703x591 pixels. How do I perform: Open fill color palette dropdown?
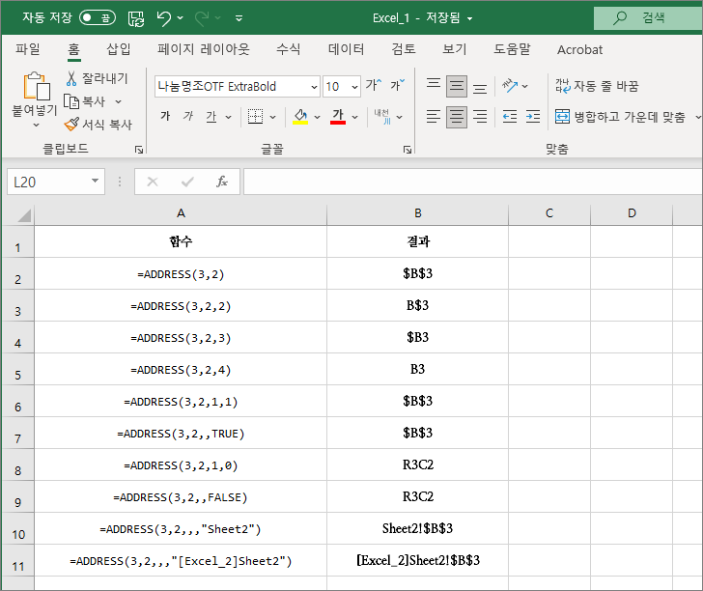(x=317, y=117)
